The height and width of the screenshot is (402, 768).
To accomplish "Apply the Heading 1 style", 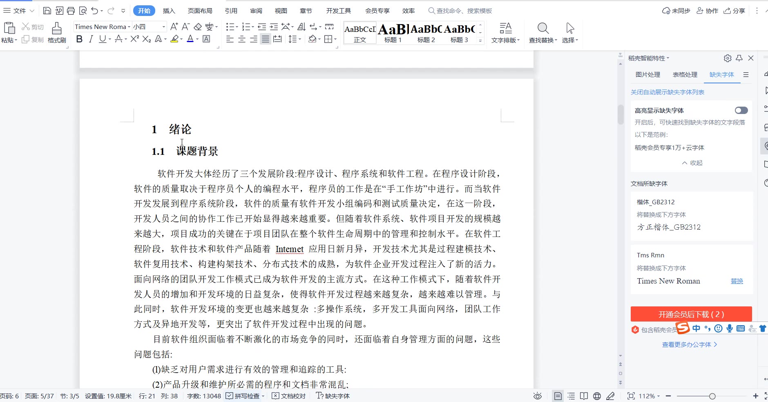I will (x=393, y=33).
